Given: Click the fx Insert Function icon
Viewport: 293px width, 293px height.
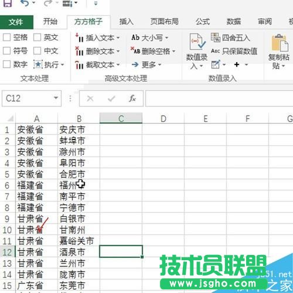Looking at the screenshot, I should coord(132,98).
